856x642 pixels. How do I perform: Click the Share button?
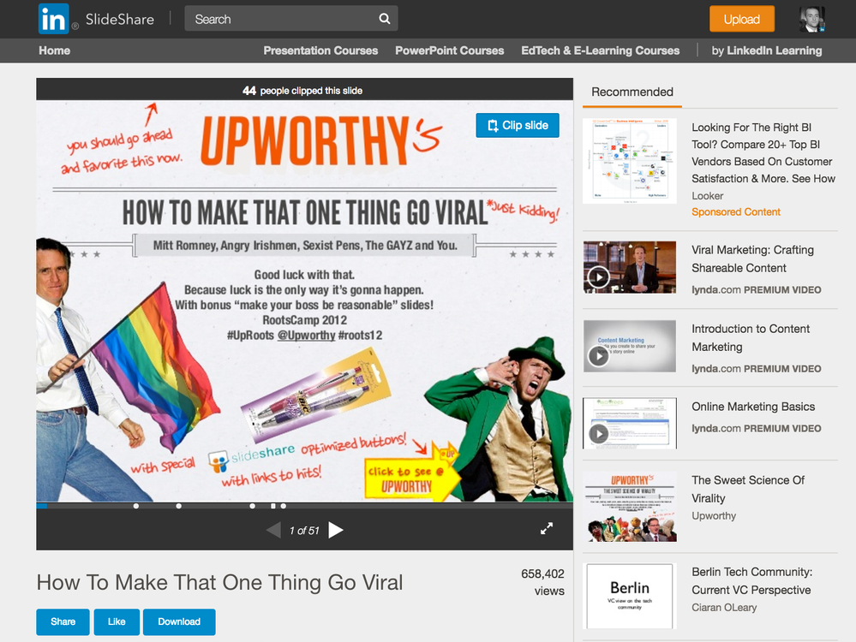pos(63,621)
